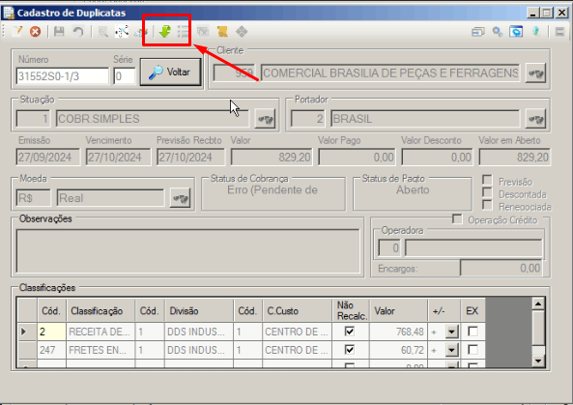Click the Voltar button
573x405 pixels.
click(171, 72)
